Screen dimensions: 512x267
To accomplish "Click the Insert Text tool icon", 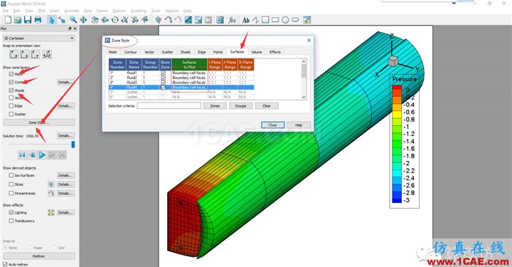I will (245, 20).
